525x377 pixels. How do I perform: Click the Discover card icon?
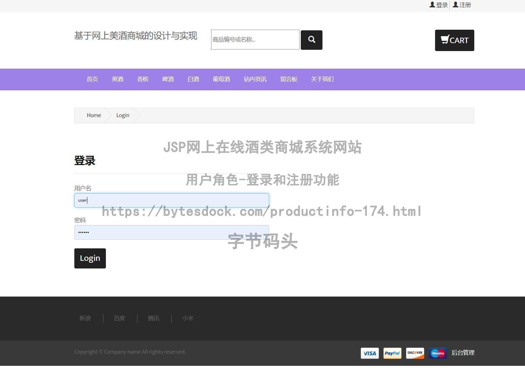pyautogui.click(x=415, y=353)
